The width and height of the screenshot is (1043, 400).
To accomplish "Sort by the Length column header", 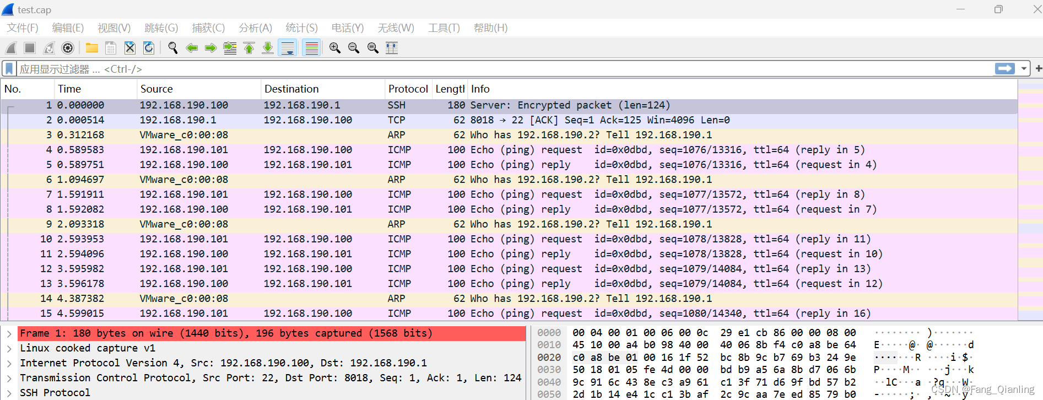I will point(450,89).
